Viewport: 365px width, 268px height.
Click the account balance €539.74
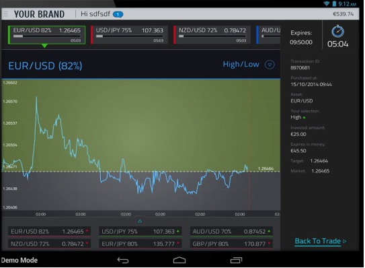(x=343, y=14)
